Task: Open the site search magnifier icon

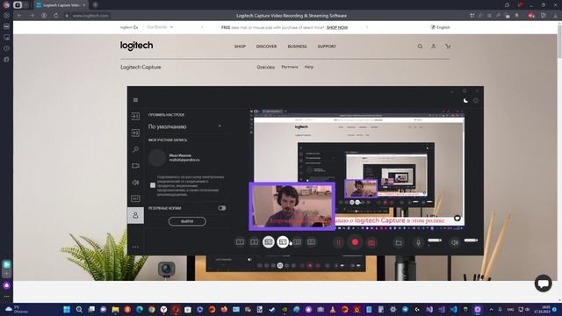Action: (x=420, y=47)
